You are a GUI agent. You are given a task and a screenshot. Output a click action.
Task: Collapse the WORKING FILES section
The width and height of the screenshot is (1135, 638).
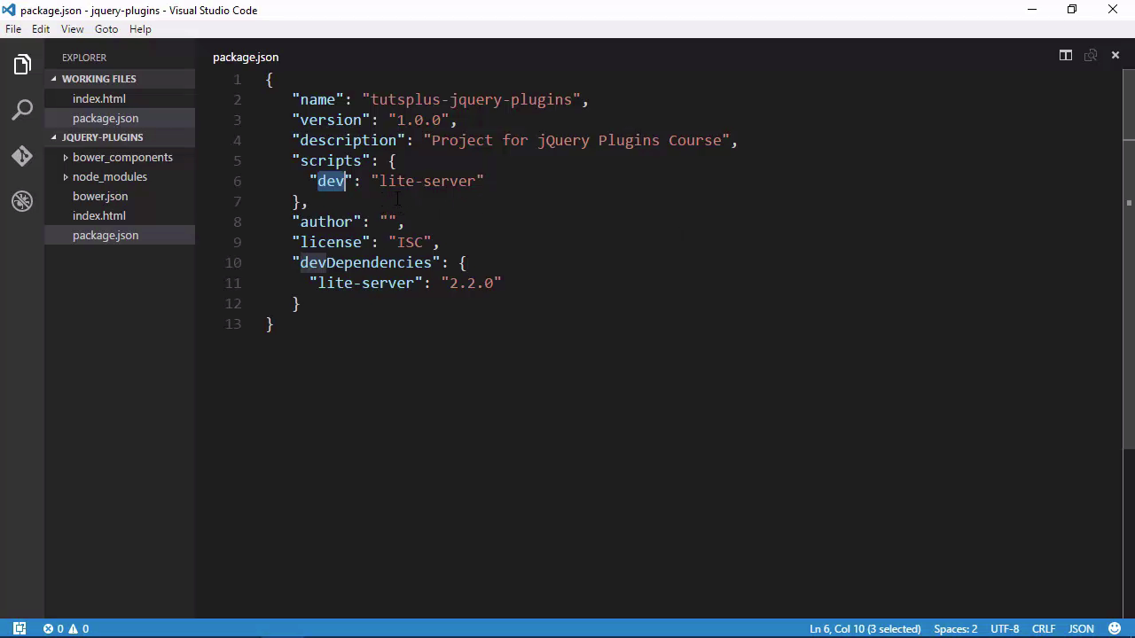click(120, 79)
